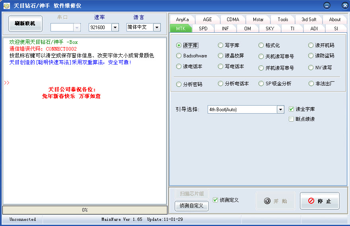The height and width of the screenshot is (226, 350).
Task: Click the 侦测自定义 button
Action: (x=192, y=206)
